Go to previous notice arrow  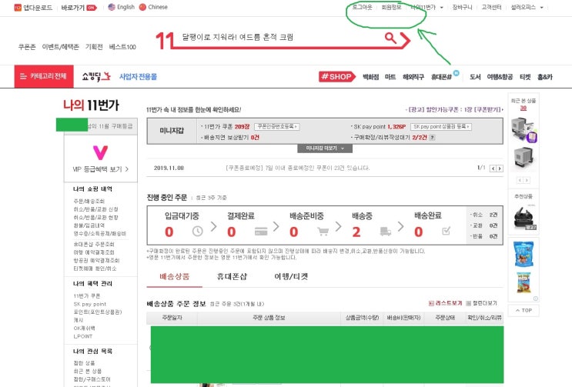(493, 168)
